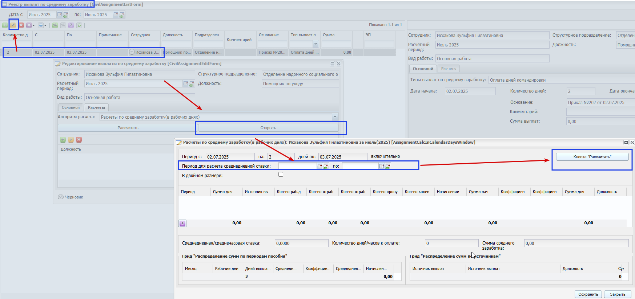Click the edit pencil icon in registry toolbar
Viewport: 635px width, 299px height.
(13, 25)
